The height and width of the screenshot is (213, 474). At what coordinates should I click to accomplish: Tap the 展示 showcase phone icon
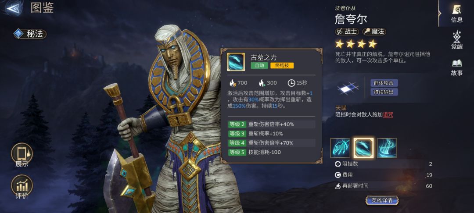click(x=22, y=155)
